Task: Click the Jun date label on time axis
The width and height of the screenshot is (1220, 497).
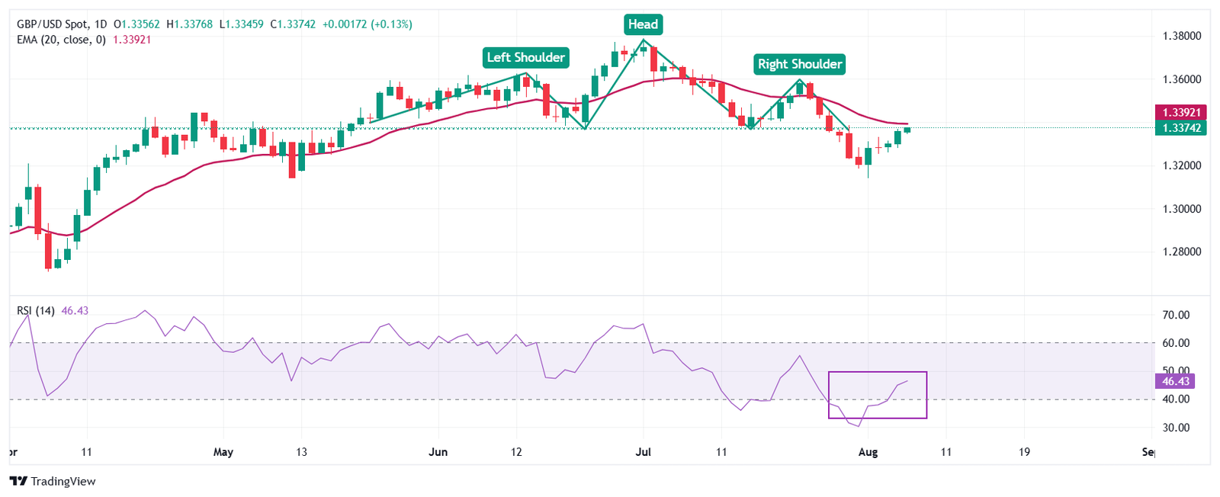Action: pyautogui.click(x=438, y=452)
